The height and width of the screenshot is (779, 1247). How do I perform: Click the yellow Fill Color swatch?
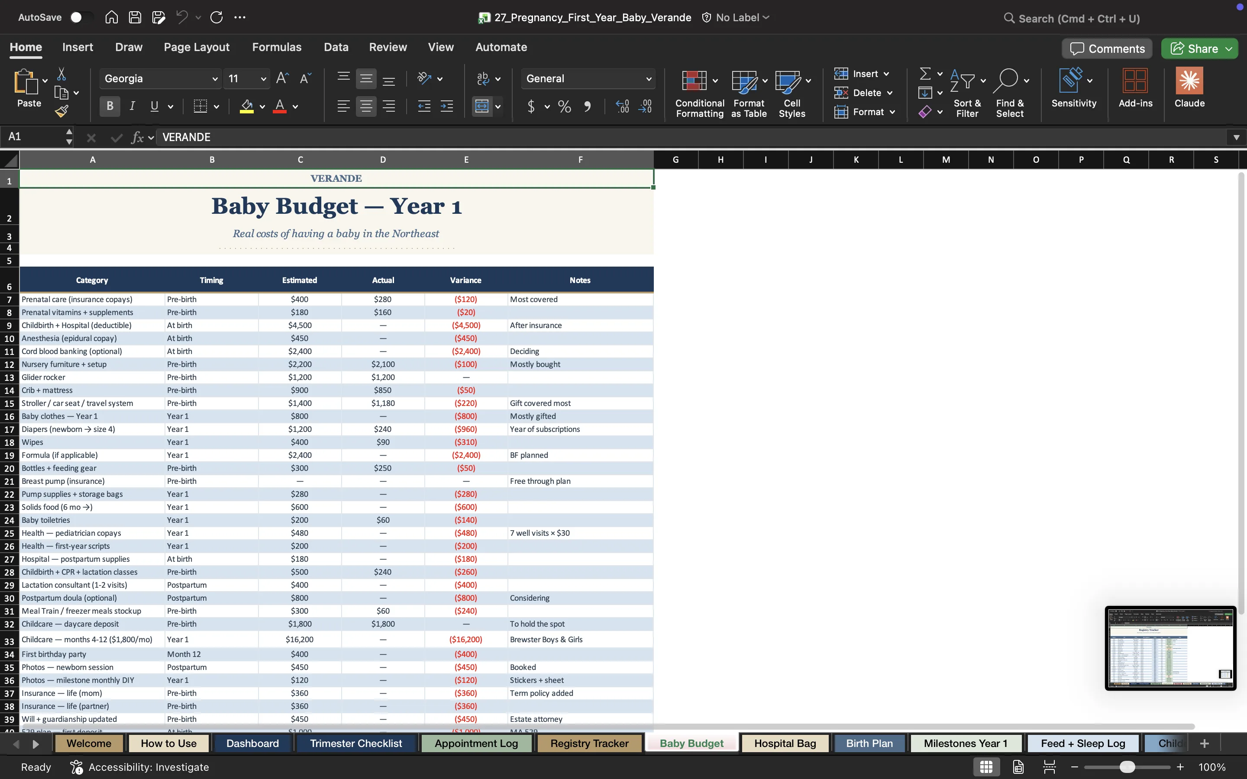point(247,106)
